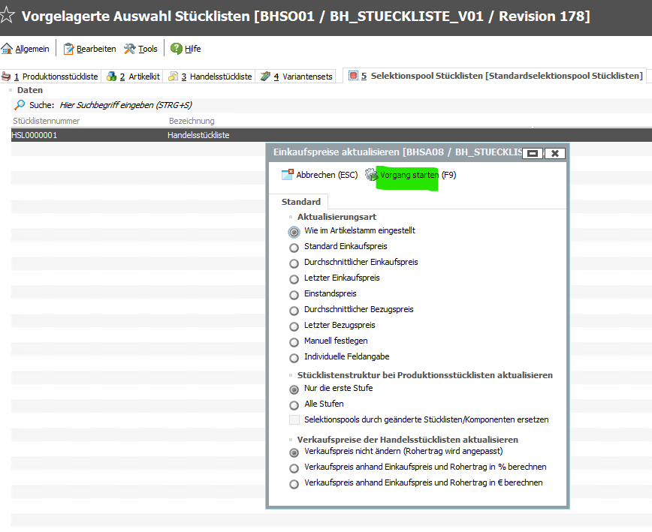Choose Alle Stufen radio button
Screen dimensions: 652x532
pos(294,404)
